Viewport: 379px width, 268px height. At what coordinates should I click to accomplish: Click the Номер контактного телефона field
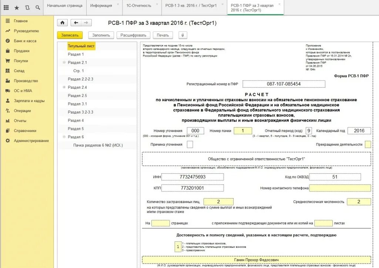(x=340, y=188)
